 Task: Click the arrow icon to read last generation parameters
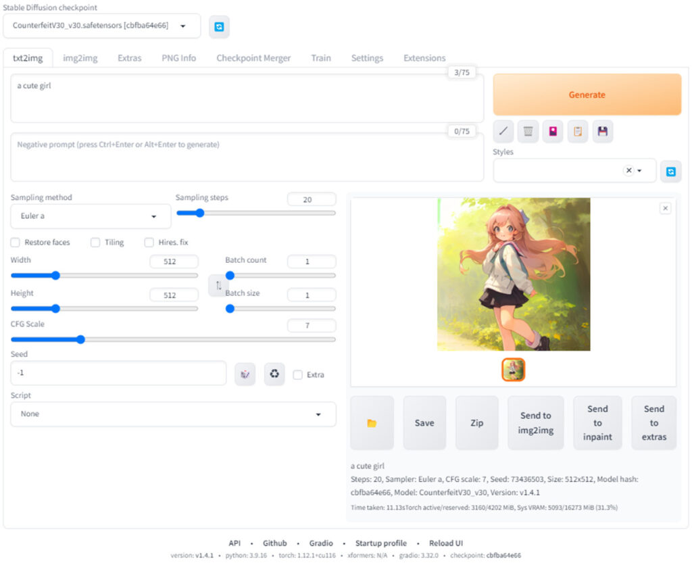(503, 131)
